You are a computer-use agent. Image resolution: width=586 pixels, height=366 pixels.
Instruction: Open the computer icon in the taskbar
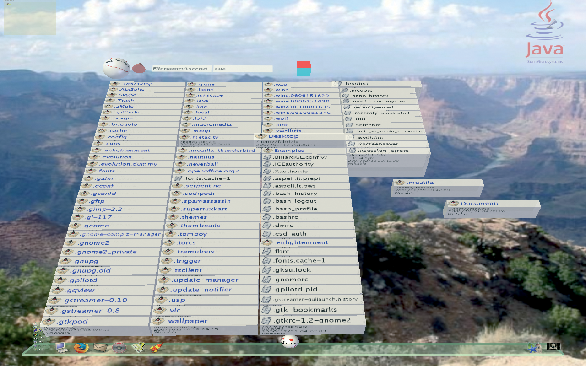[61, 347]
